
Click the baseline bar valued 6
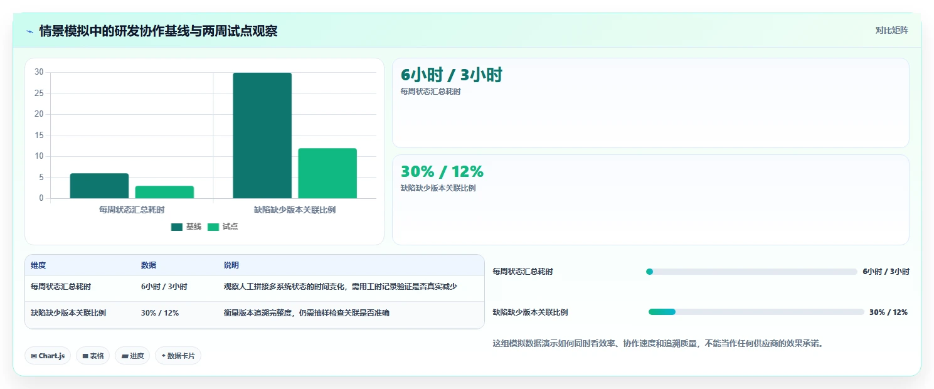pos(99,186)
